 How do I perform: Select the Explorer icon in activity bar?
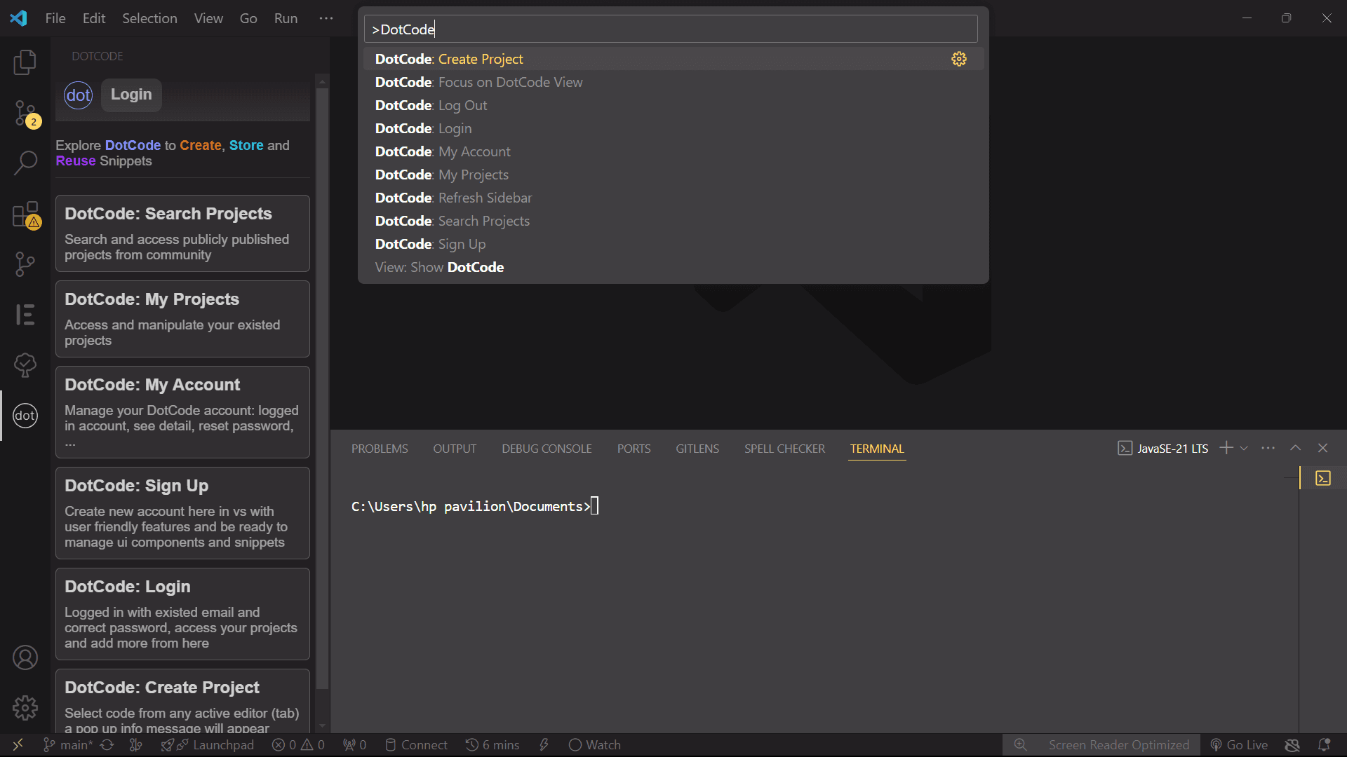25,62
